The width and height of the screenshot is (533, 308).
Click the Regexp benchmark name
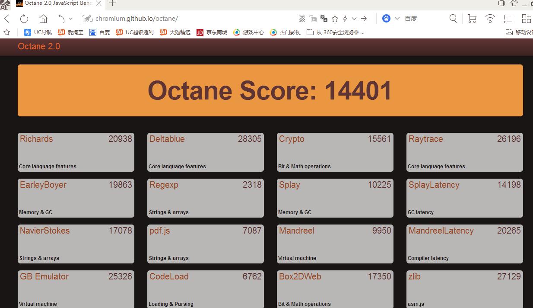164,185
